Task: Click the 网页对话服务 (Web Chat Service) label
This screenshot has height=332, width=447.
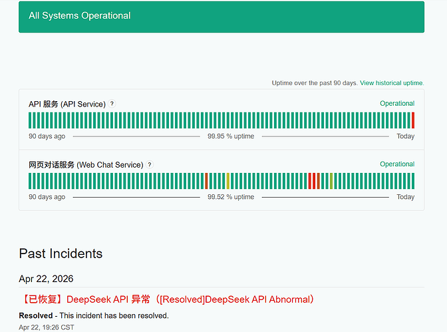Action: pos(86,165)
